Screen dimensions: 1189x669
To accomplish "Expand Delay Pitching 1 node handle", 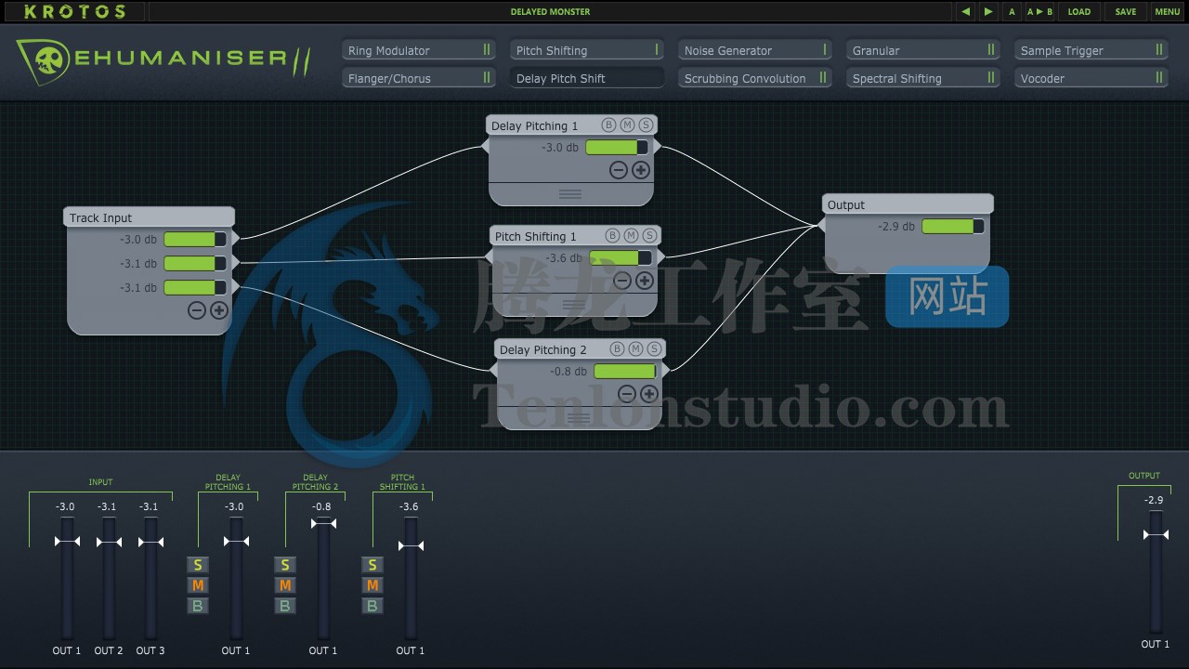I will tap(570, 194).
